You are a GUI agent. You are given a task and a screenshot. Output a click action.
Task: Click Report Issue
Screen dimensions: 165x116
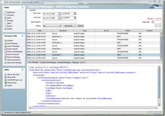point(10,83)
